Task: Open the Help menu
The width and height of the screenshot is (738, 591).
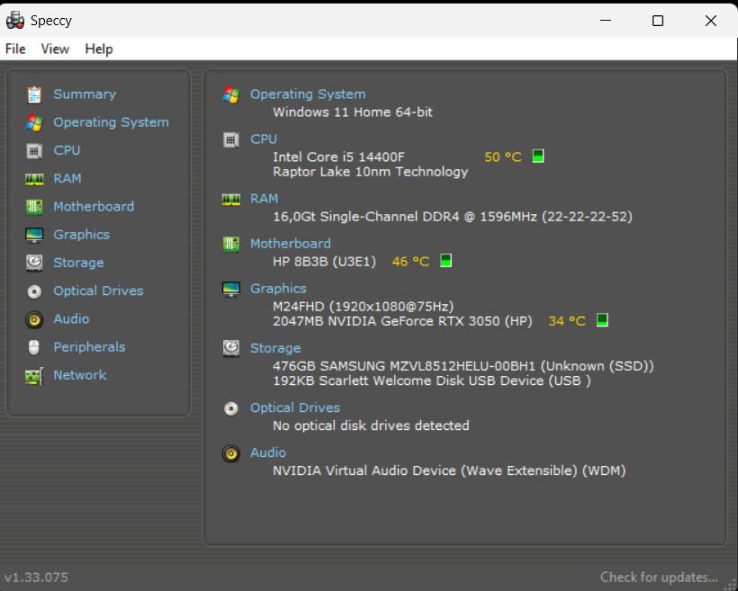Action: coord(99,49)
